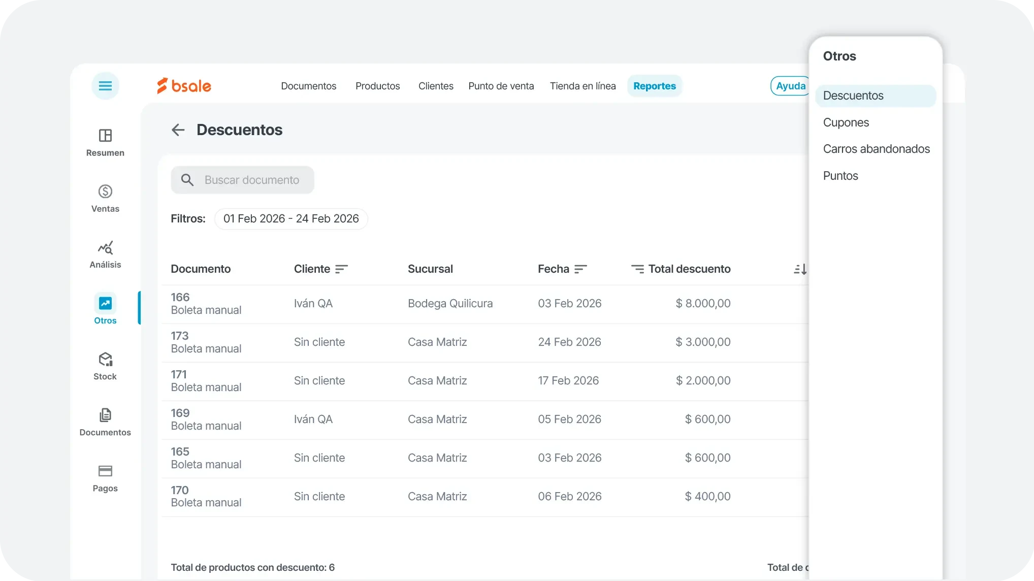
Task: Open the Stock module
Action: point(105,366)
